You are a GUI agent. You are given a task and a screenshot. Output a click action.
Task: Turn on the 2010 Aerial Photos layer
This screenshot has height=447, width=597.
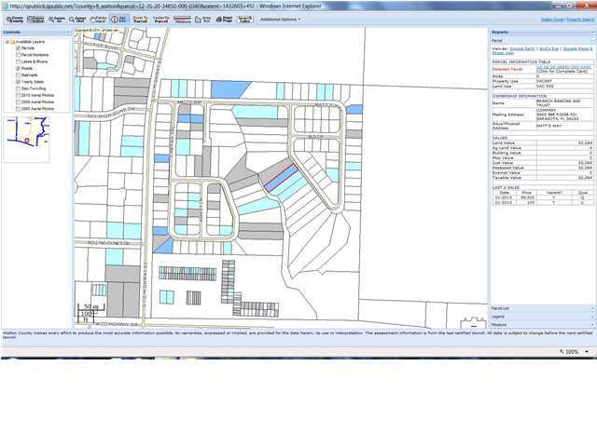[18, 95]
